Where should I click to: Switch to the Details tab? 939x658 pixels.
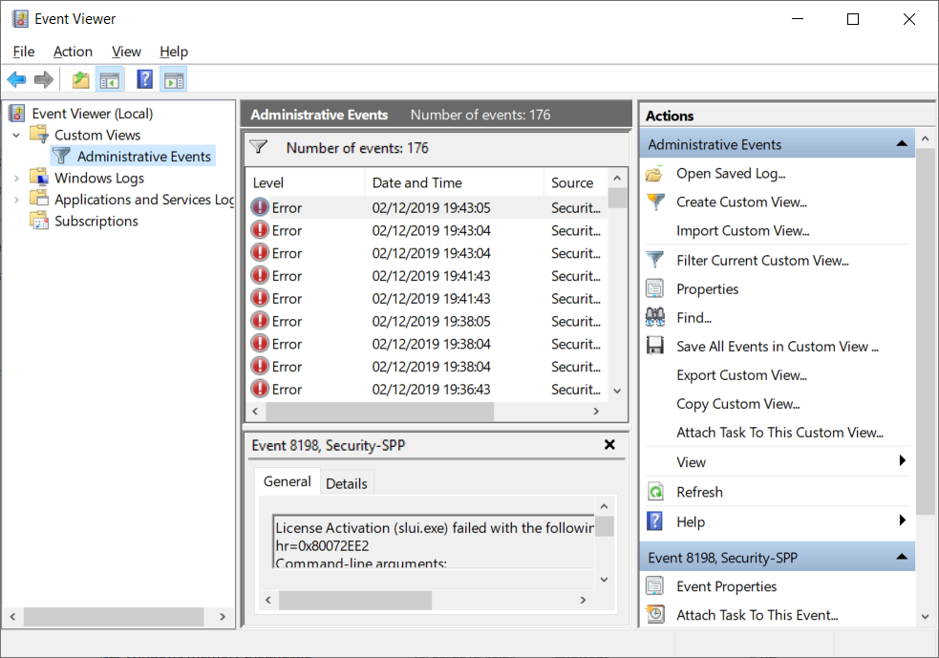(346, 483)
